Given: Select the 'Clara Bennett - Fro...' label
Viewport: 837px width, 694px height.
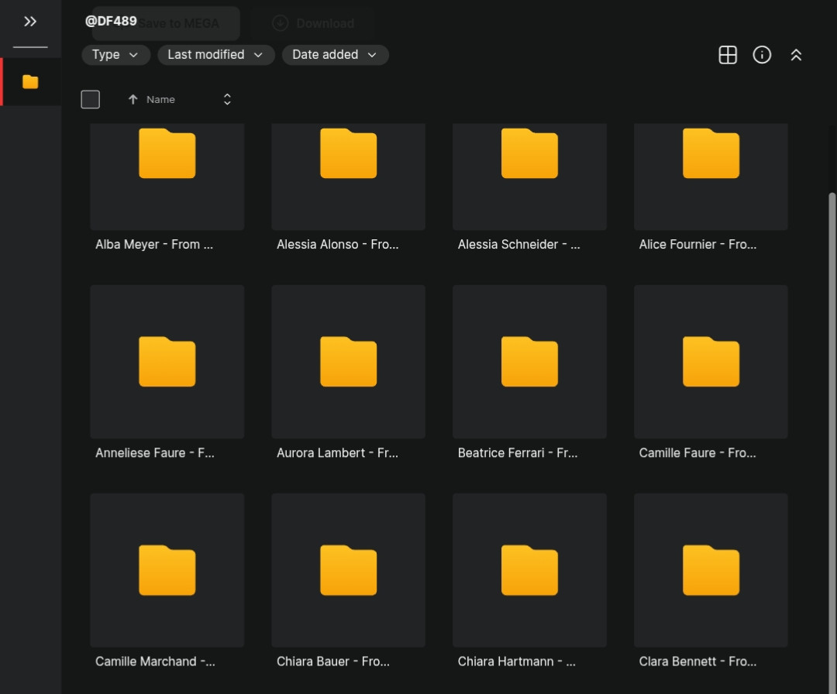Looking at the screenshot, I should click(x=697, y=661).
